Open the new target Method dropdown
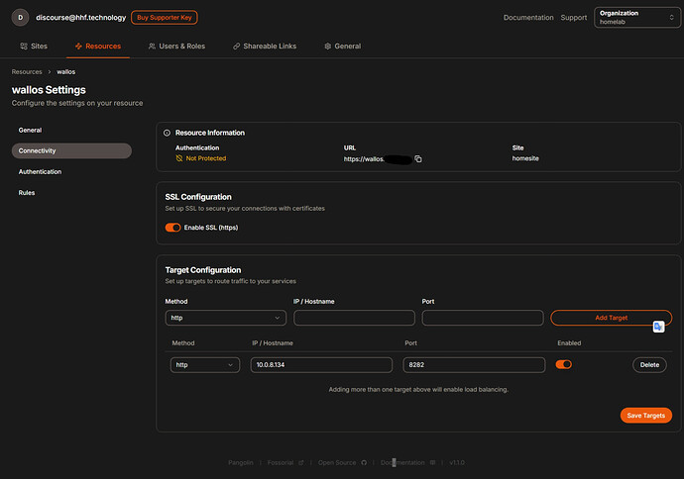Image resolution: width=684 pixels, height=479 pixels. 226,318
